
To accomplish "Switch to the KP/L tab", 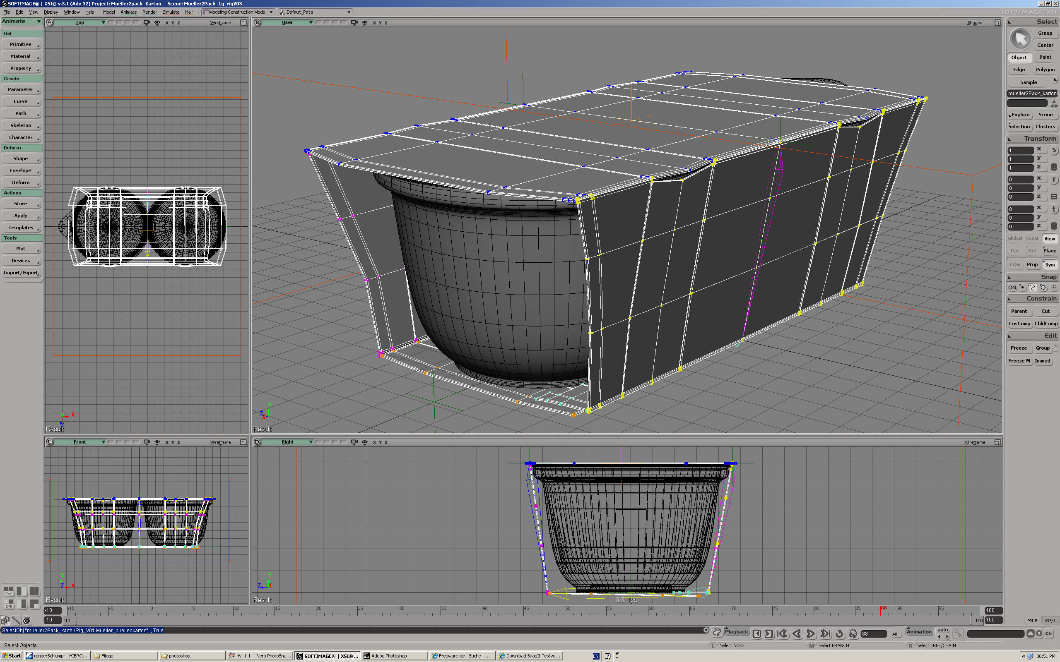I will click(1050, 620).
